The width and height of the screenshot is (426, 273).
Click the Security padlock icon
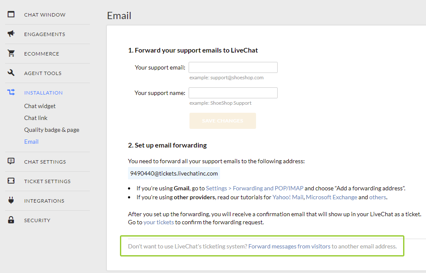[x=11, y=220]
